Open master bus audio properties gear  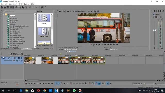pyautogui.click(x=155, y=11)
